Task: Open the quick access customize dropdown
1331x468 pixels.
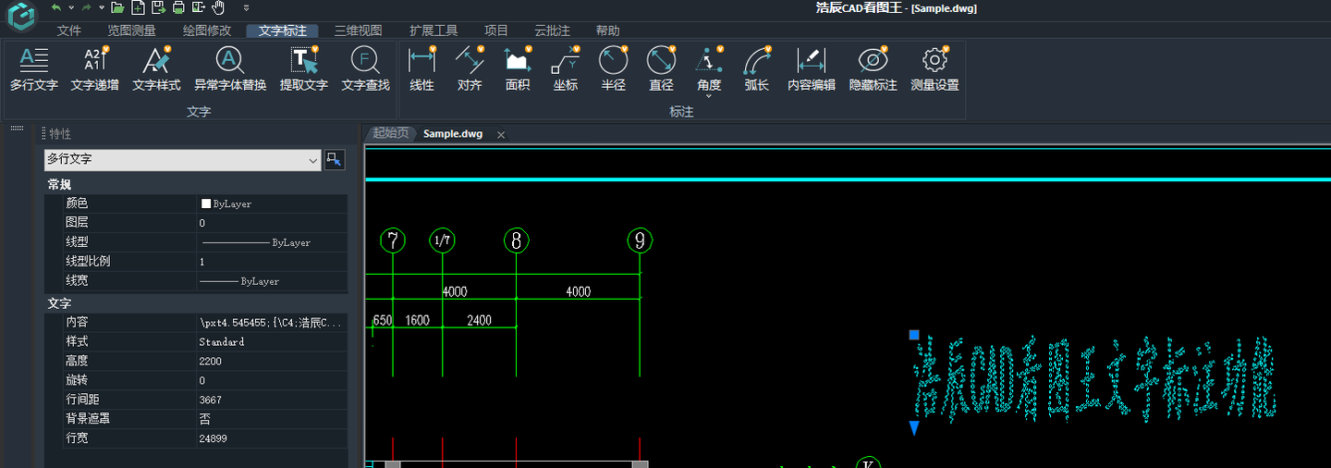Action: click(246, 8)
